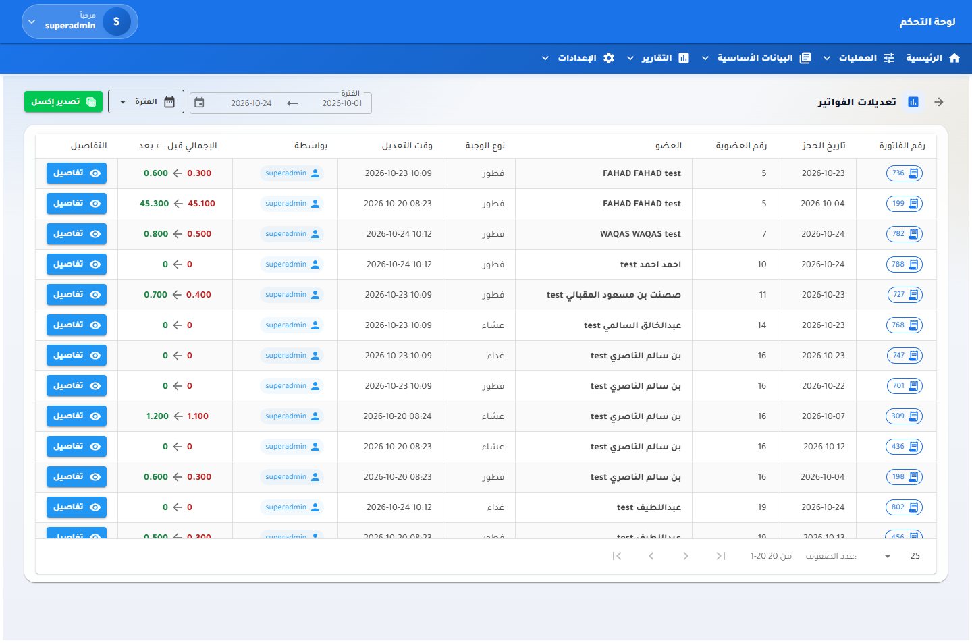Viewport: 972px width, 643px height.
Task: View تفاصيل for invoice 782
Action: tap(76, 234)
